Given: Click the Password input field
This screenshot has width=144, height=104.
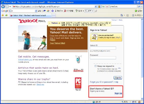Looking at the screenshot, I should click(103, 58).
